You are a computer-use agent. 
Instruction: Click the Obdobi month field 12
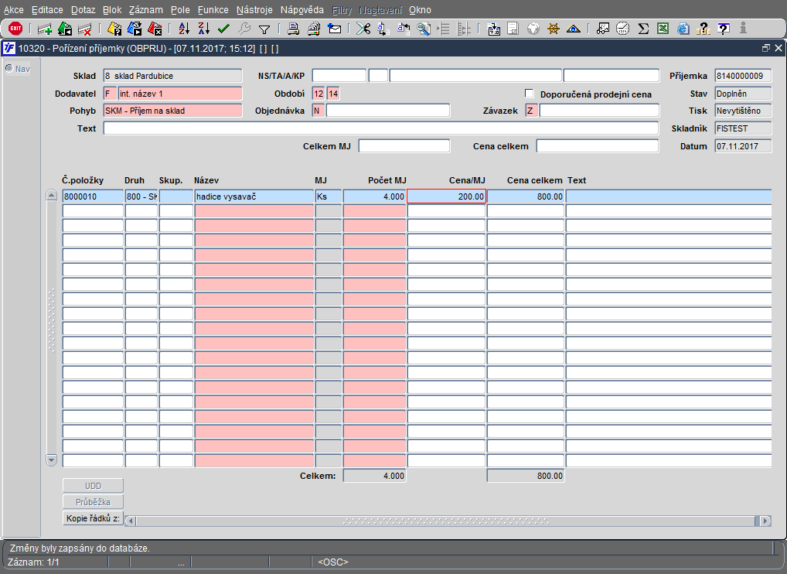click(319, 94)
